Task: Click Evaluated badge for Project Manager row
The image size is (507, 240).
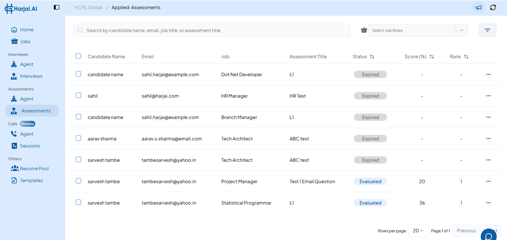Action: point(370,181)
